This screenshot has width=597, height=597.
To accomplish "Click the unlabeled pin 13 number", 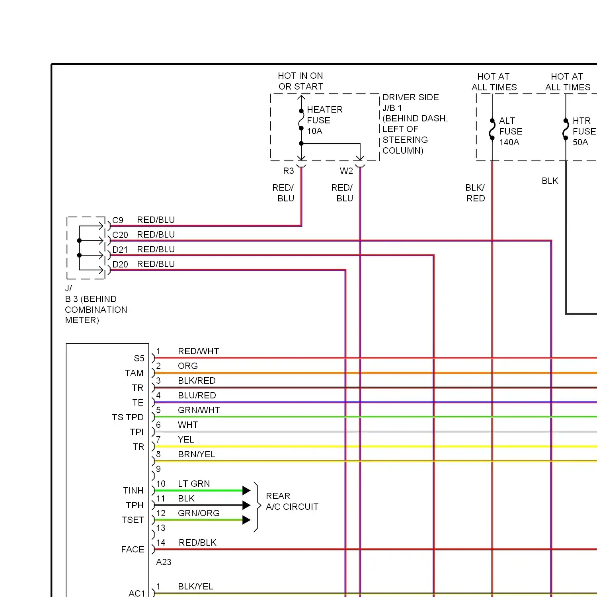I will coord(161,528).
